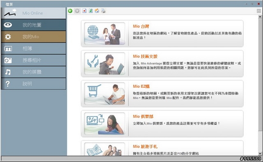This screenshot has width=263, height=162.
Task: Click the question mark help icon
Action: [7, 84]
